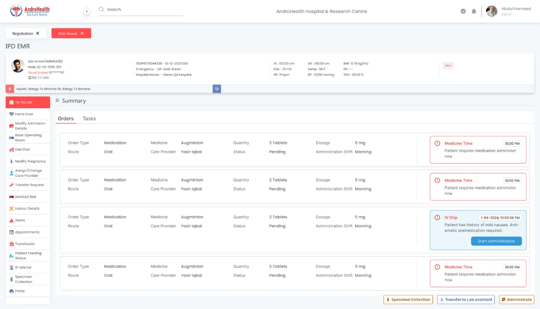Click the SPO : 90.00 % value
The image size is (540, 309).
tap(354, 75)
